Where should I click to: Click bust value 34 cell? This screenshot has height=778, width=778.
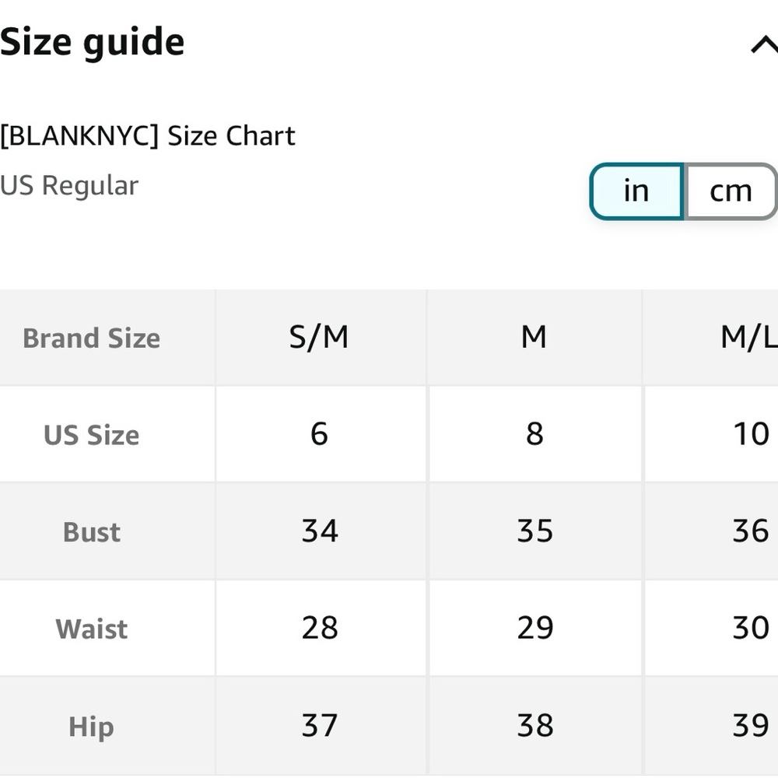tap(320, 531)
